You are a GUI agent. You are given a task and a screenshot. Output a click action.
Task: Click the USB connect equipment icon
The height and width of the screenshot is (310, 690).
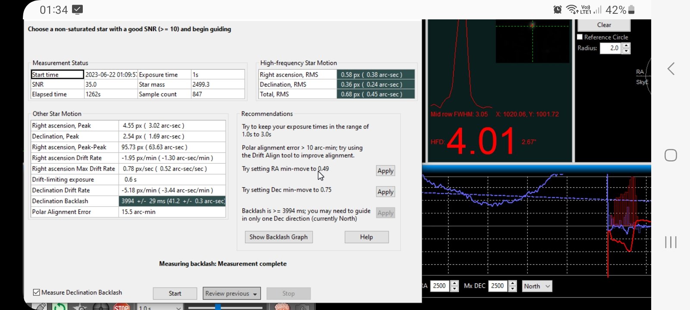(40, 307)
